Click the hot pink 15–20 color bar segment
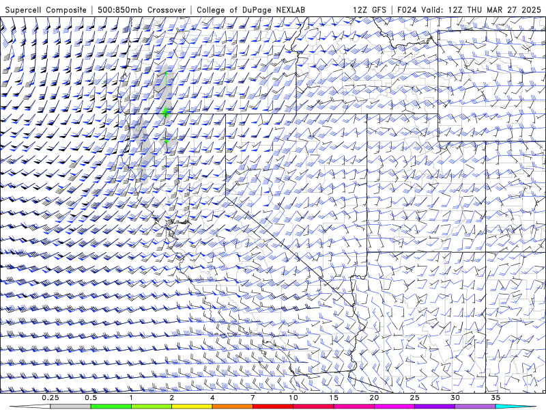546x410 pixels. coord(354,407)
